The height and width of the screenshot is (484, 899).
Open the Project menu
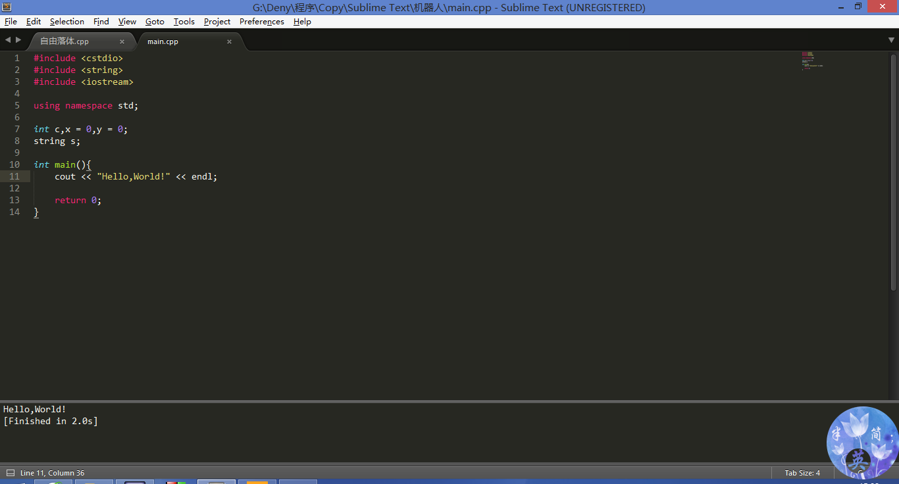(x=217, y=21)
